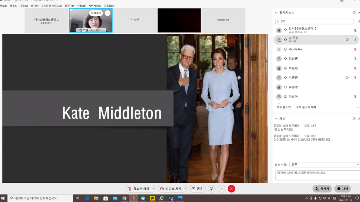Open the more options button in the meeting controls
Image resolution: width=360 pixels, height=202 pixels.
point(222,189)
